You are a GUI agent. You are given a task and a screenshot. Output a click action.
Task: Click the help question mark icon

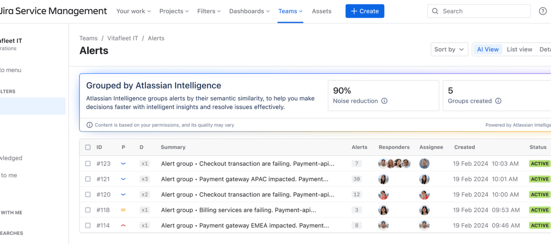click(542, 11)
